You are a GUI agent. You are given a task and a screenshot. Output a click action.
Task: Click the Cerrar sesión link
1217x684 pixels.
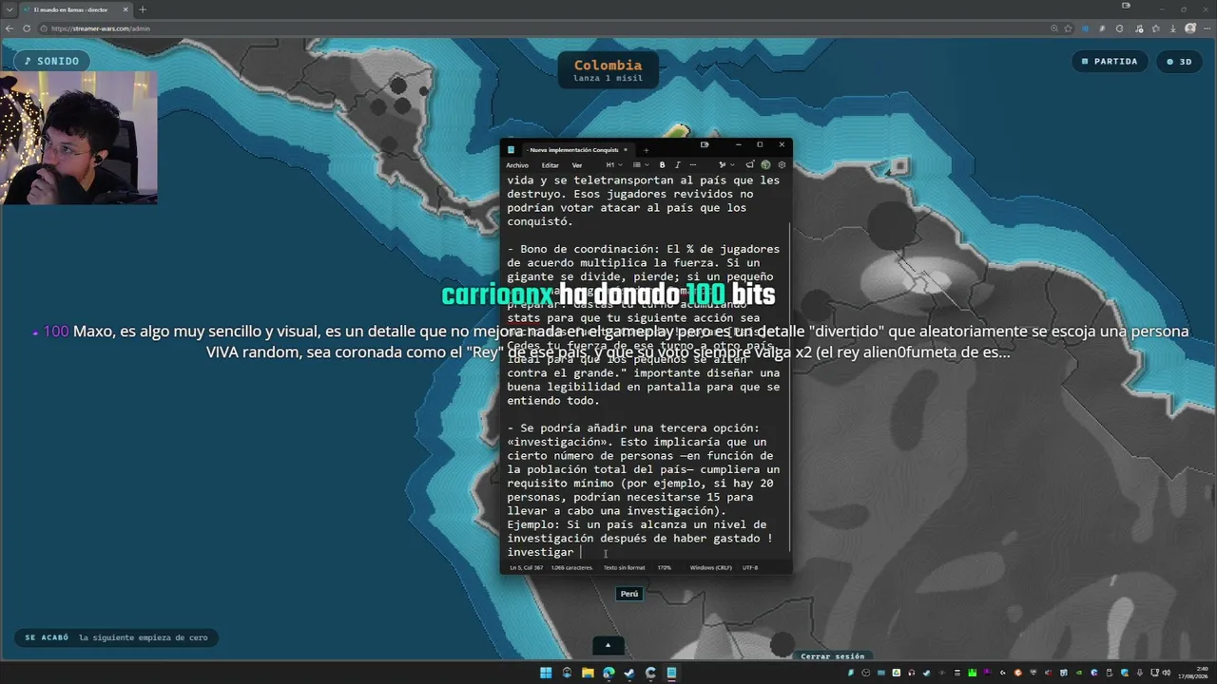tap(832, 655)
